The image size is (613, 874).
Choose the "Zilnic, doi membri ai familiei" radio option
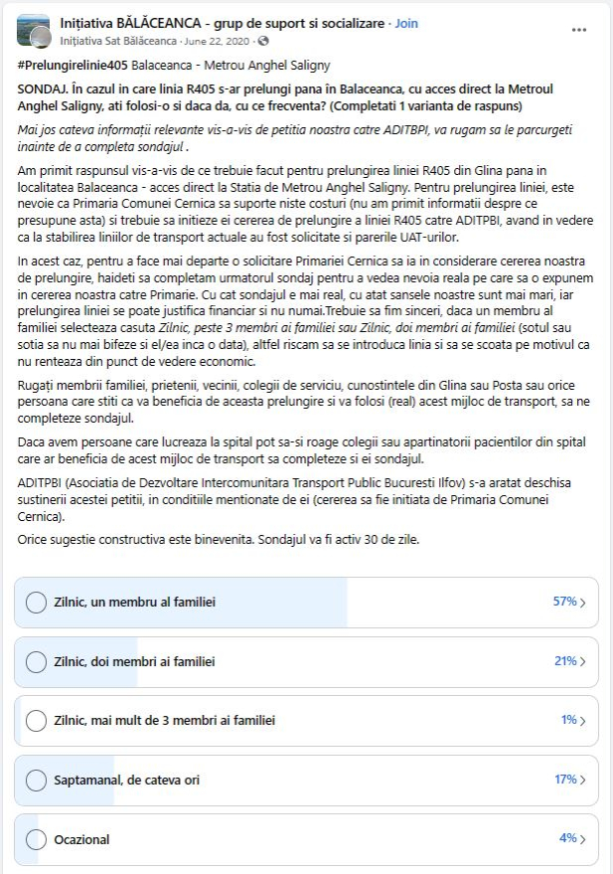point(36,661)
